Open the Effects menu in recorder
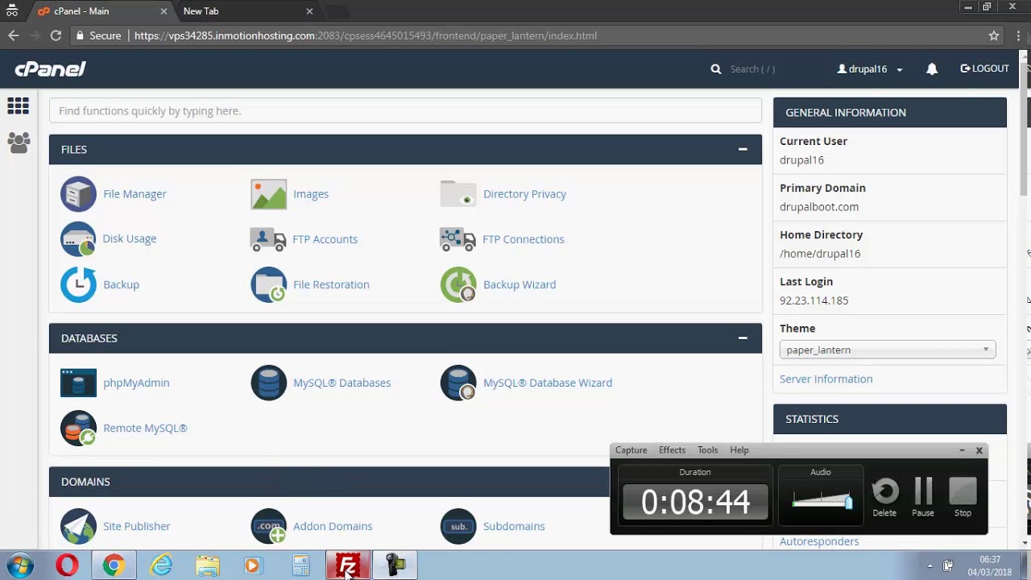1031x580 pixels. 672,450
